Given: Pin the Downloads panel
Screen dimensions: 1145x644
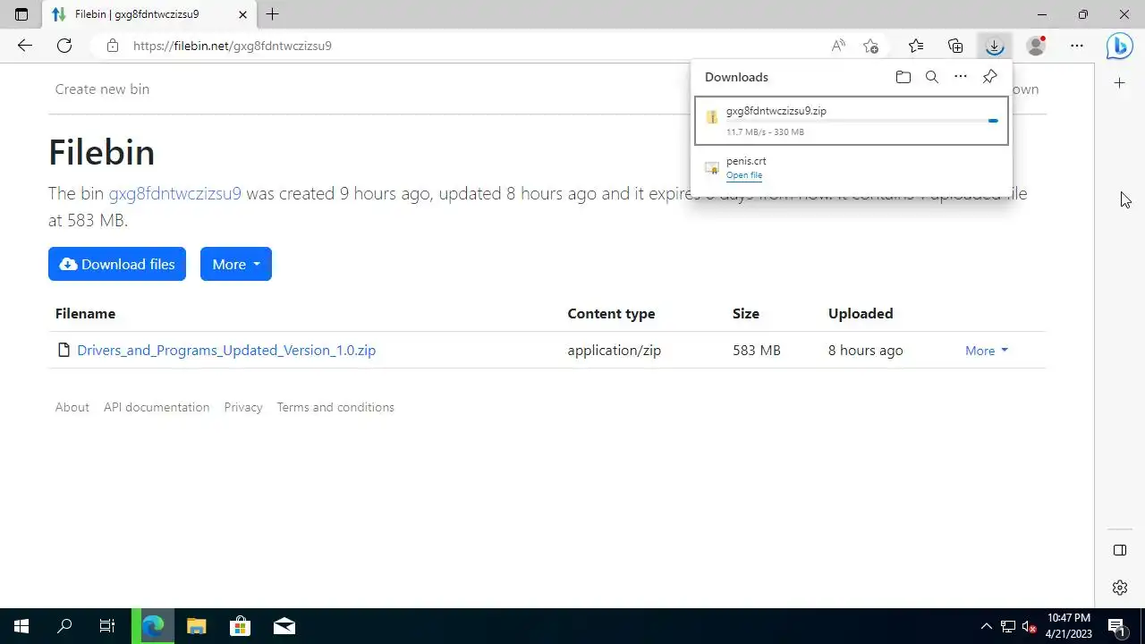Looking at the screenshot, I should [989, 77].
